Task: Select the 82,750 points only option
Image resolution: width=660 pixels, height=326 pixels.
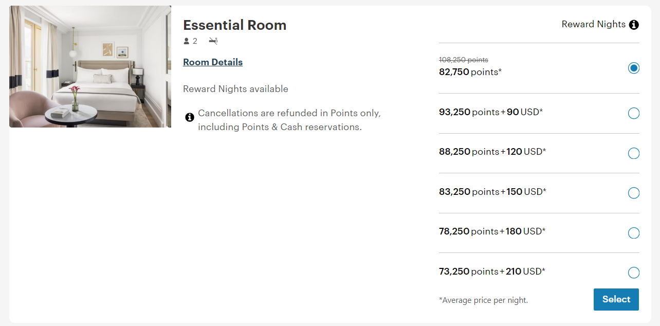Action: pyautogui.click(x=634, y=68)
